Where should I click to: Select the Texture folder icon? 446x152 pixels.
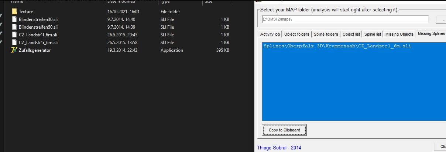[x=14, y=12]
